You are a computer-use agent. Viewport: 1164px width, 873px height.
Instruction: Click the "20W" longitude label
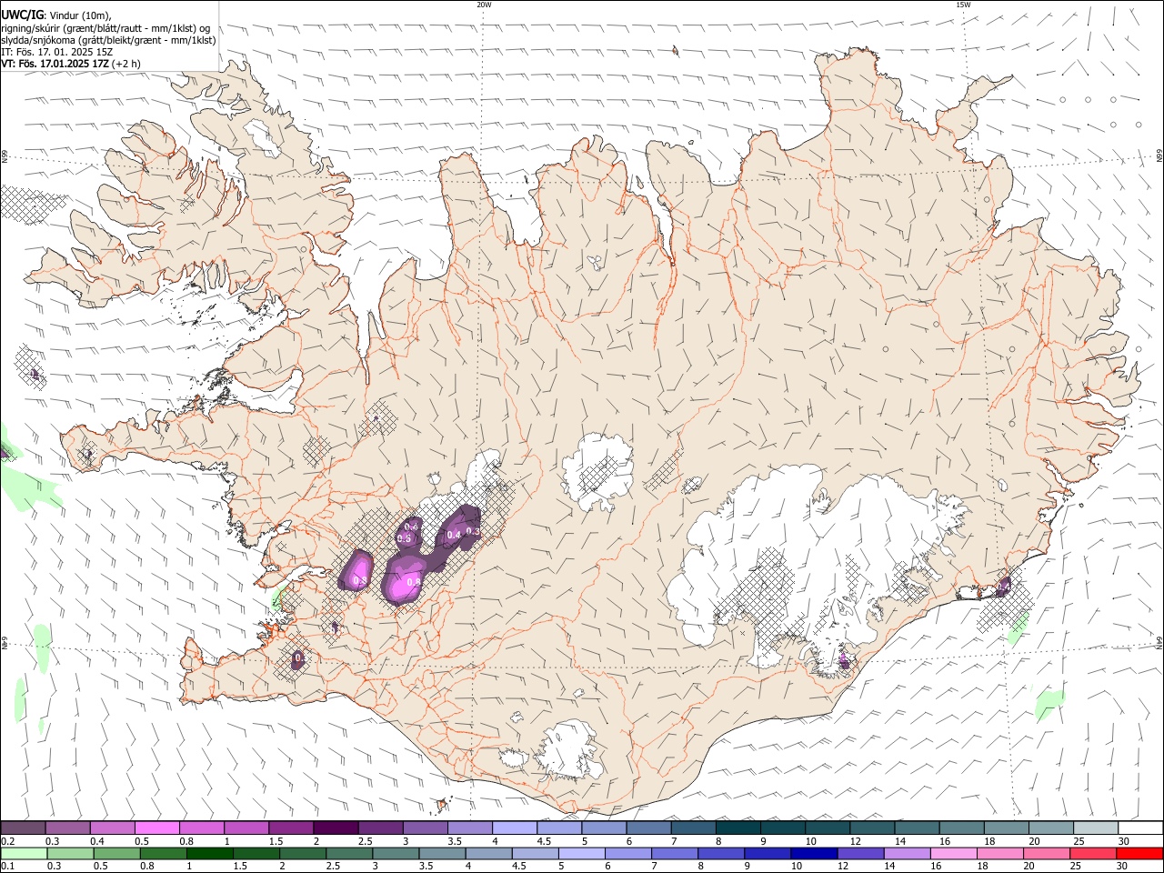[x=484, y=5]
